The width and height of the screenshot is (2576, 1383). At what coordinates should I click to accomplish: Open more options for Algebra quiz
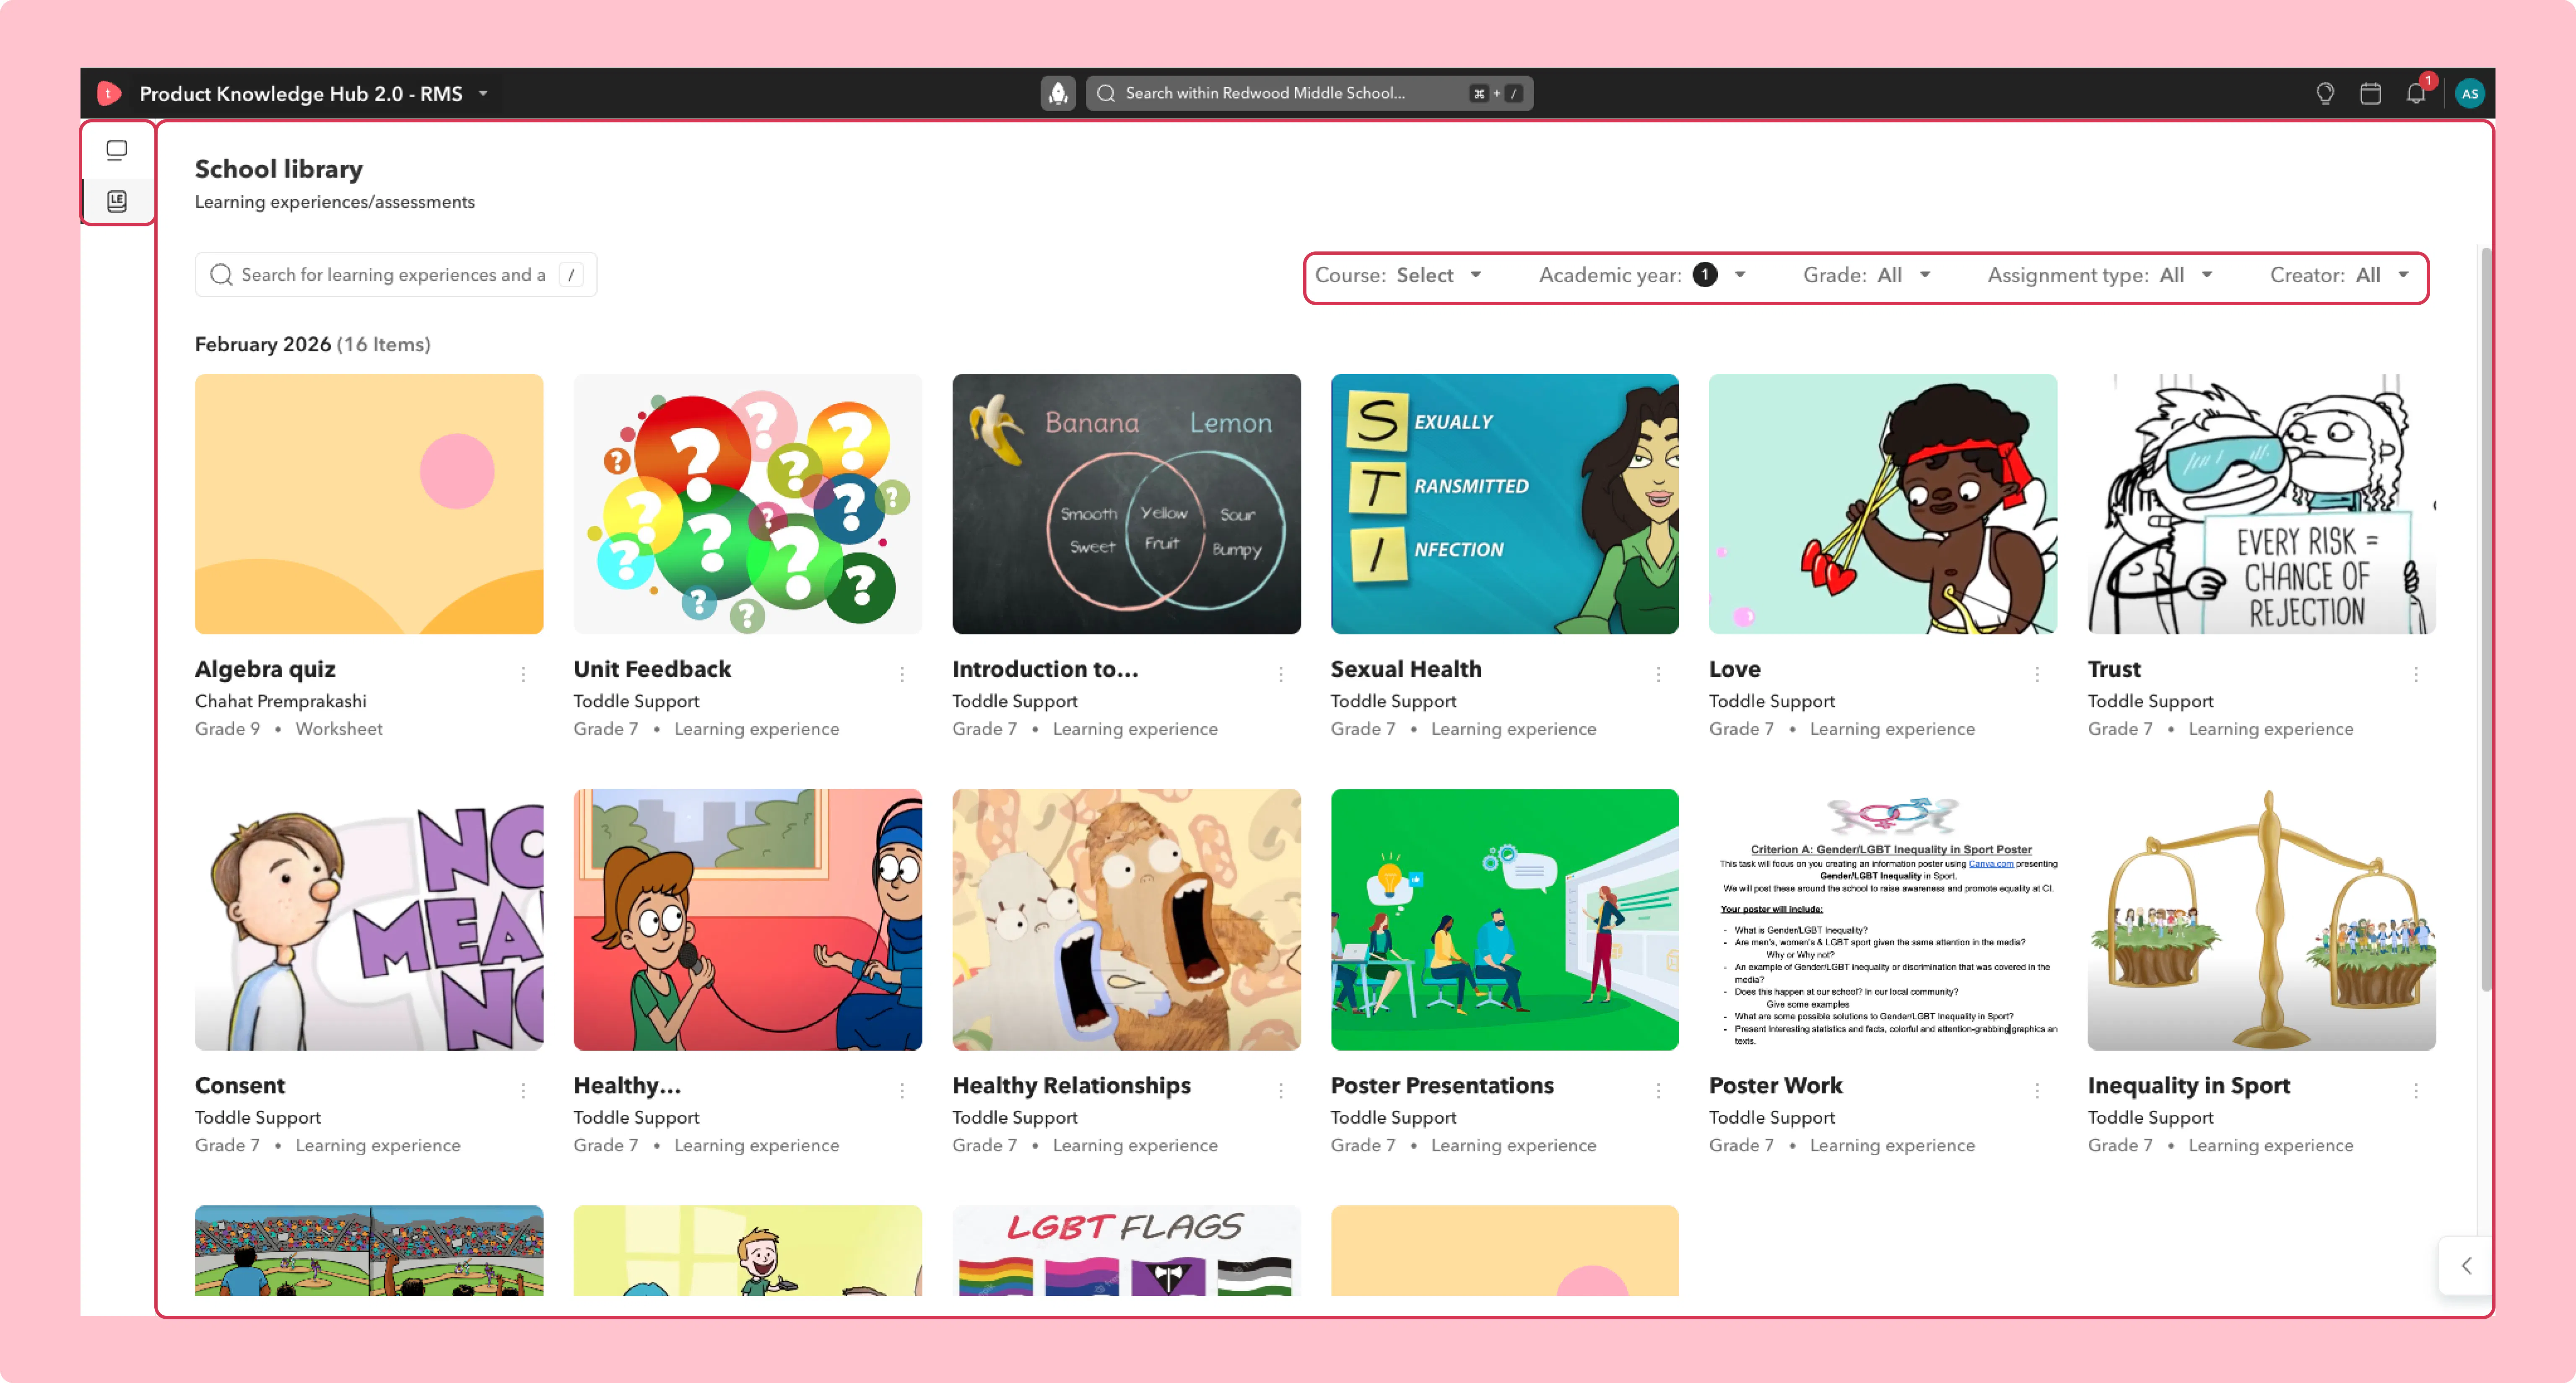click(x=523, y=674)
